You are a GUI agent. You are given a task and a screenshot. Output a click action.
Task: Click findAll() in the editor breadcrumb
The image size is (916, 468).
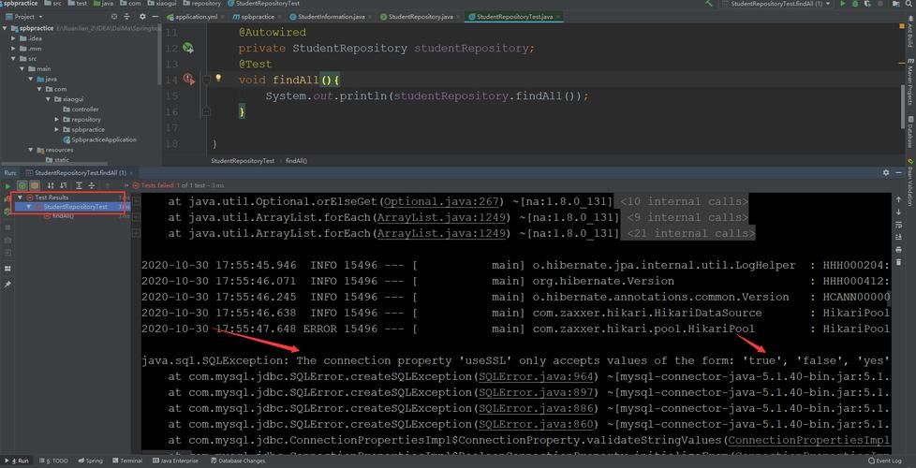pos(297,160)
